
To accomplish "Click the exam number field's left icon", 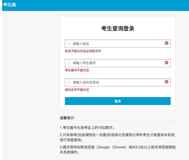I will pyautogui.click(x=69, y=63).
